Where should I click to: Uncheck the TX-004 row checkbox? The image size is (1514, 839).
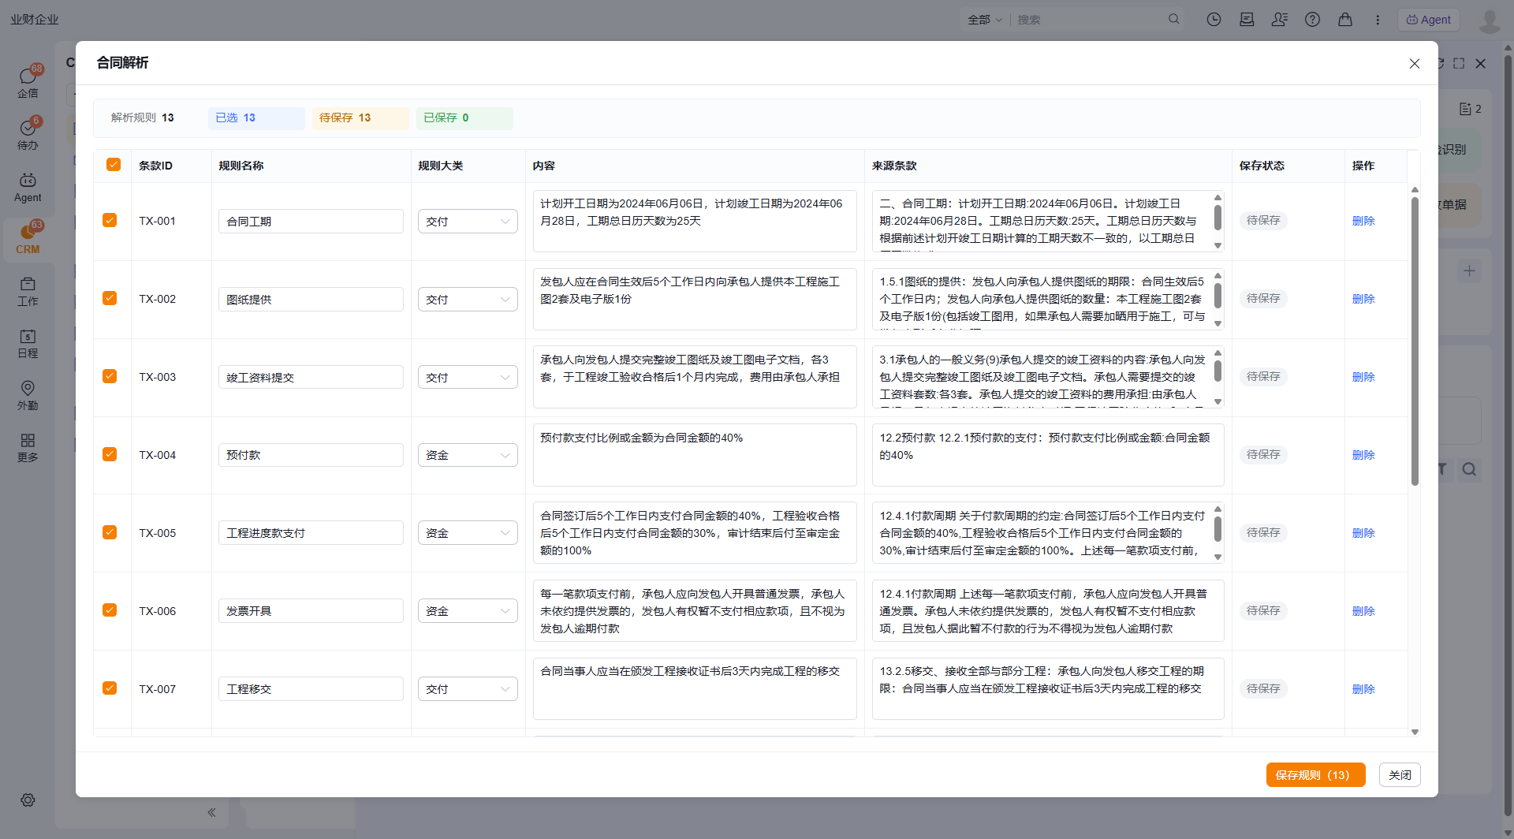pos(110,454)
